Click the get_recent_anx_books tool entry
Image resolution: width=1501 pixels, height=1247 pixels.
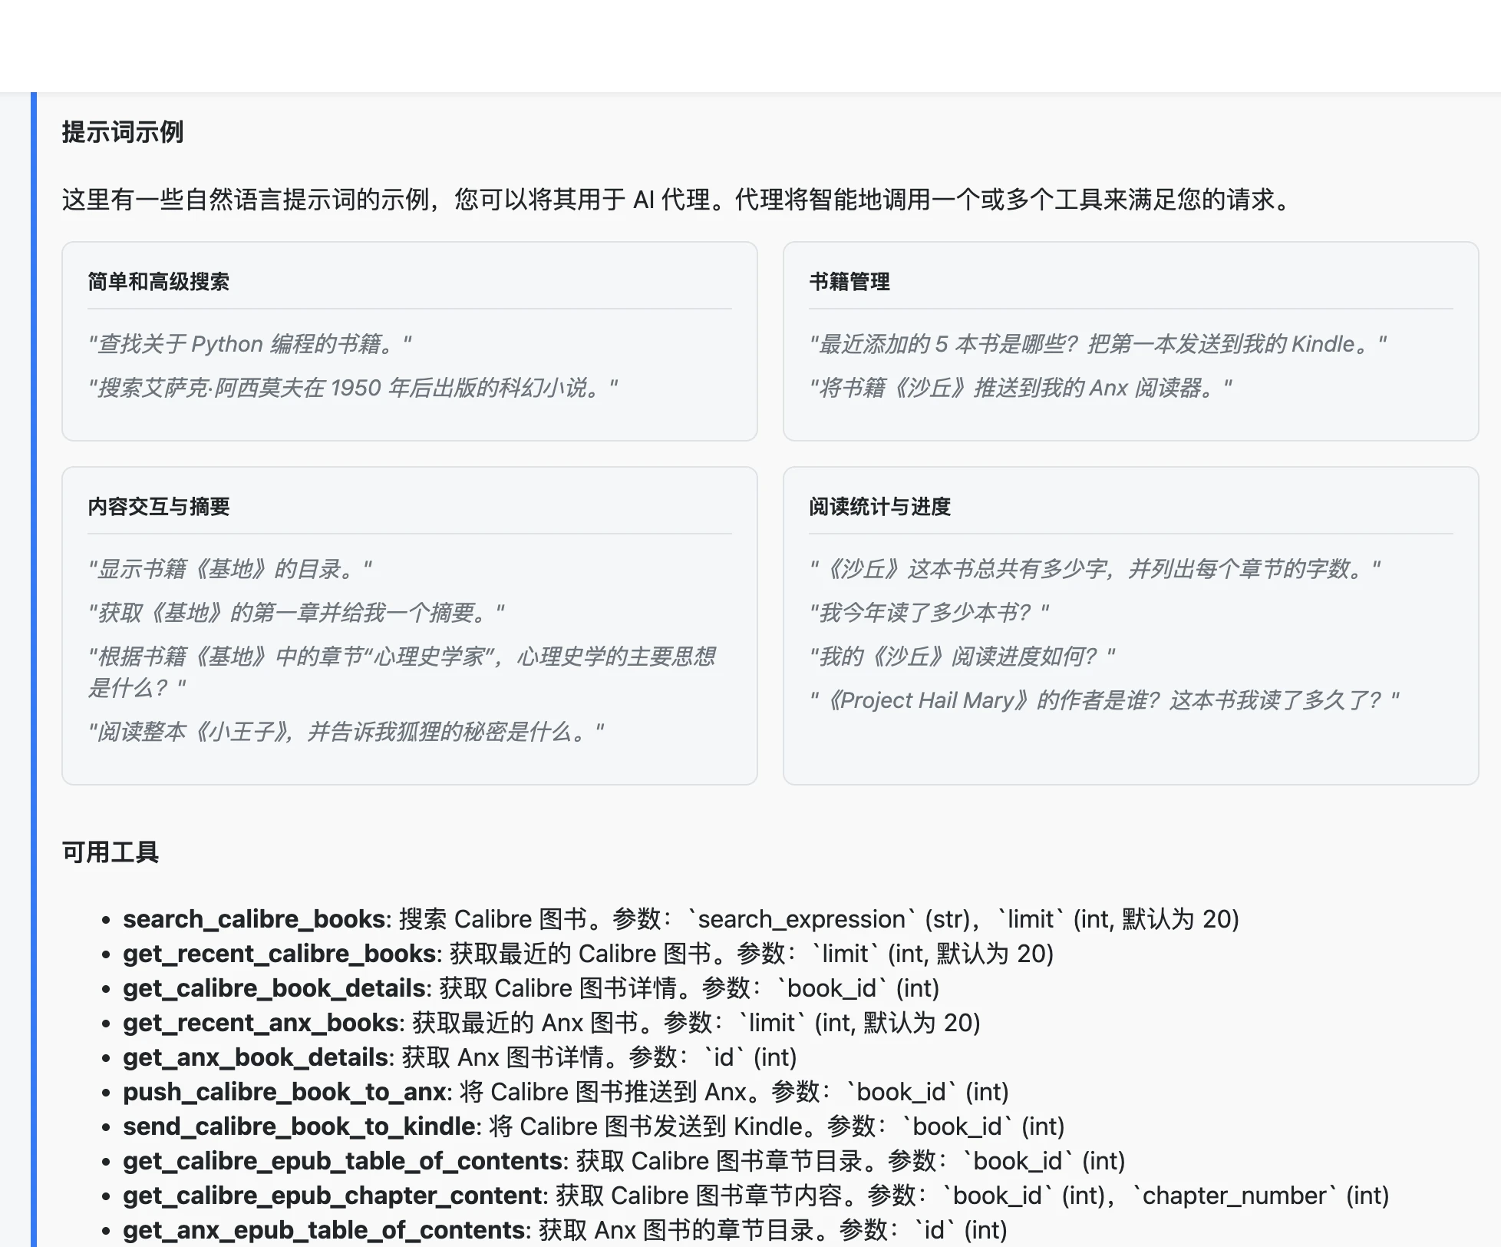pos(552,1023)
